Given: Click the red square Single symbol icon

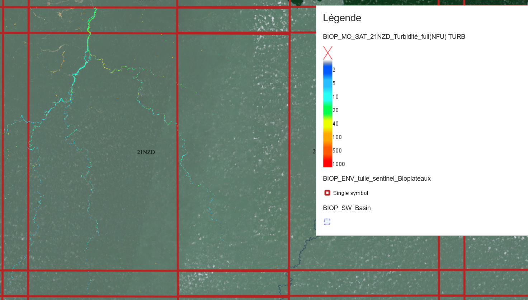Looking at the screenshot, I should click(x=327, y=193).
